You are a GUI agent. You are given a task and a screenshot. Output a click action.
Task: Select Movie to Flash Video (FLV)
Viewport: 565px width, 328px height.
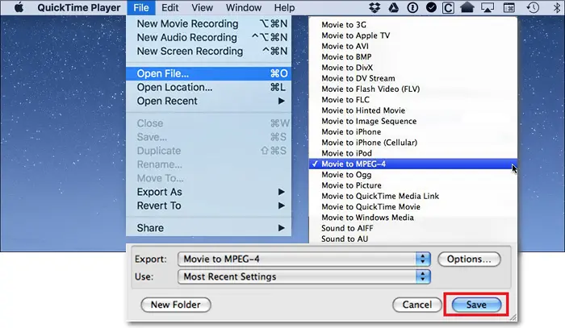(x=413, y=89)
